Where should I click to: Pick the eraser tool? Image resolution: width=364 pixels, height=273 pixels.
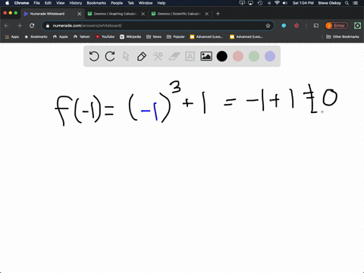(x=174, y=56)
